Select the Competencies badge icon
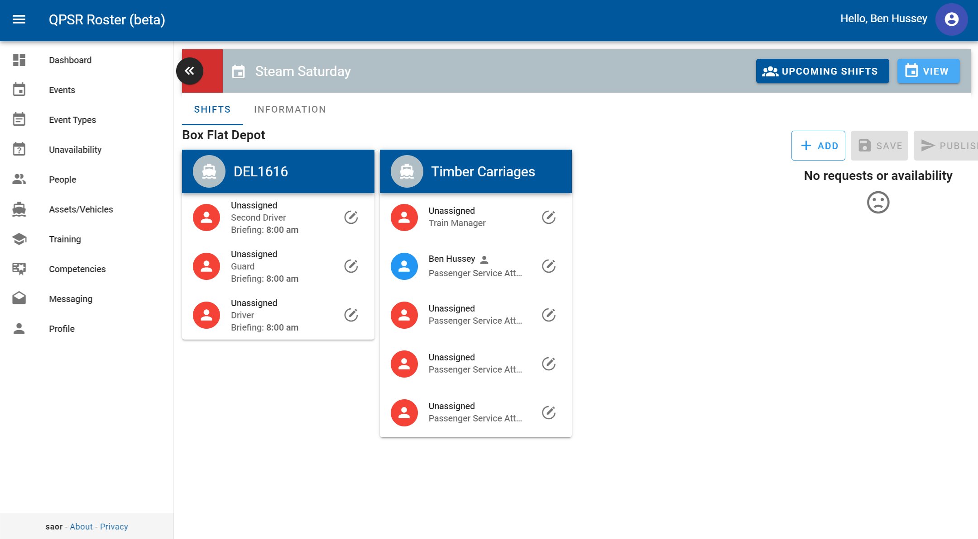 coord(19,269)
